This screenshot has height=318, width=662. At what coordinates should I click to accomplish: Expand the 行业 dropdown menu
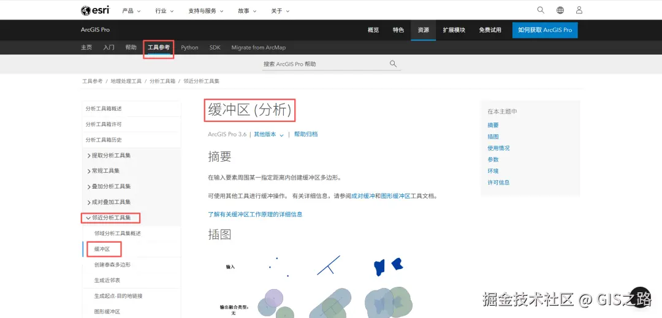coord(165,11)
